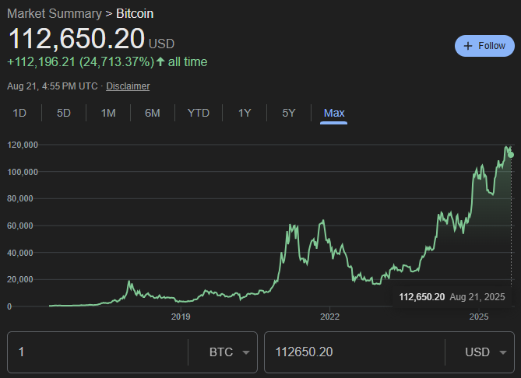The height and width of the screenshot is (378, 521).
Task: Choose the 1Y range tab
Action: pyautogui.click(x=245, y=114)
